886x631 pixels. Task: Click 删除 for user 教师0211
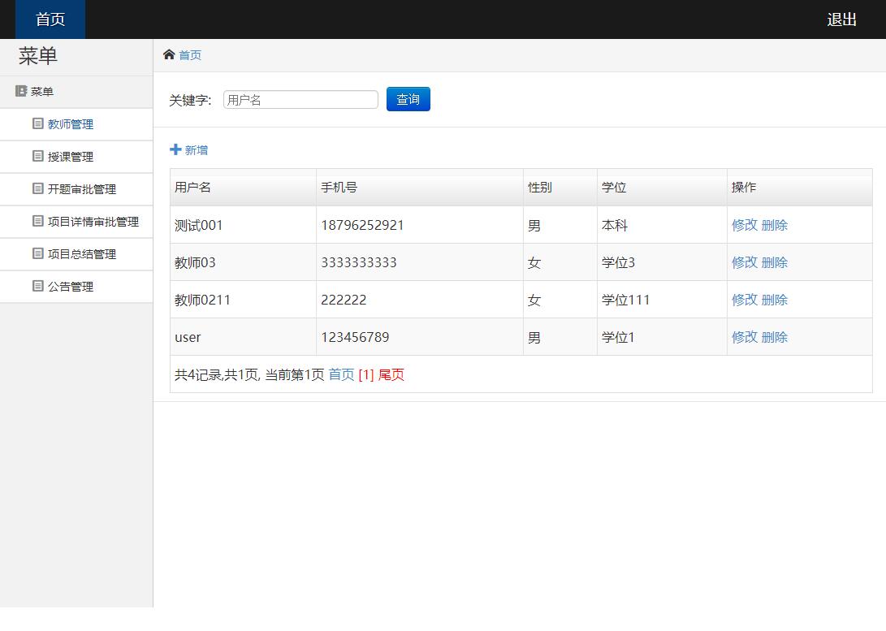point(774,300)
